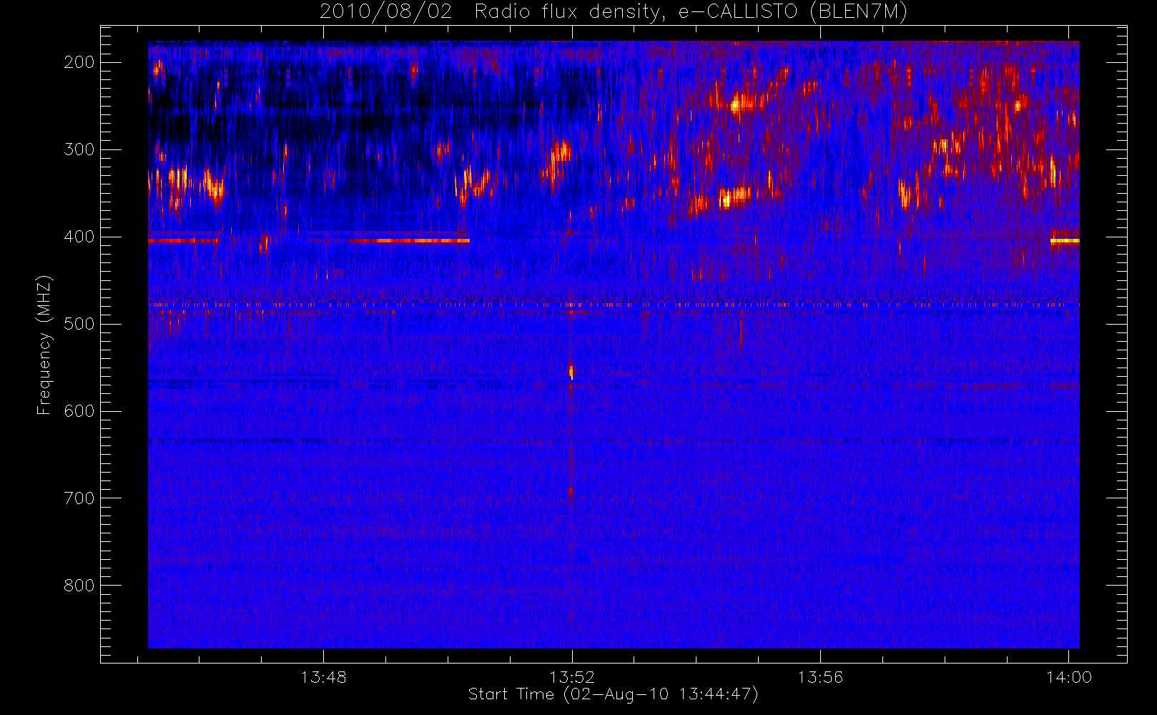
Task: Click the 14:00 time tick label
Action: click(1069, 677)
